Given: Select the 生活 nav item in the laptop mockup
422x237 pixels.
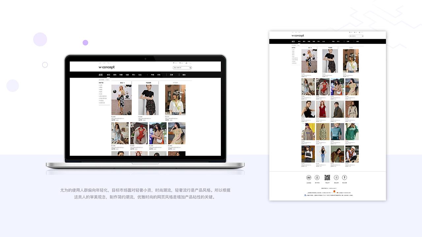Looking at the screenshot, I should [x=140, y=75].
